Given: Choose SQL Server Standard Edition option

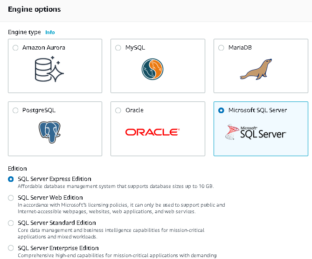Looking at the screenshot, I should click(11, 223).
